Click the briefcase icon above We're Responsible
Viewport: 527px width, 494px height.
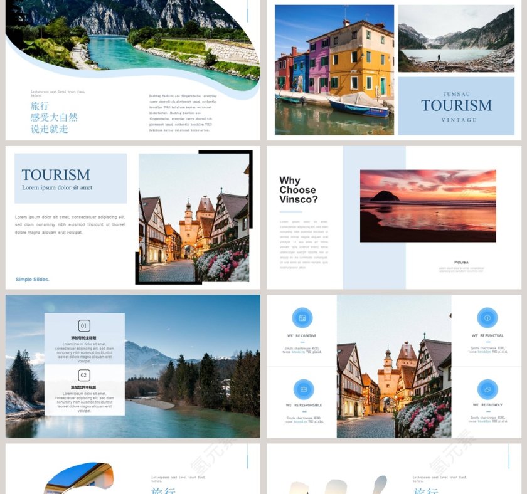click(303, 389)
